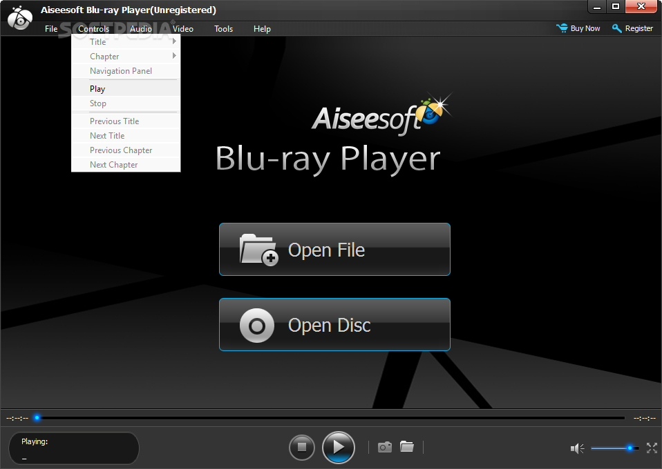Minimize the Blu-ray Player window
Viewport: 662px width, 469px height.
(x=597, y=6)
